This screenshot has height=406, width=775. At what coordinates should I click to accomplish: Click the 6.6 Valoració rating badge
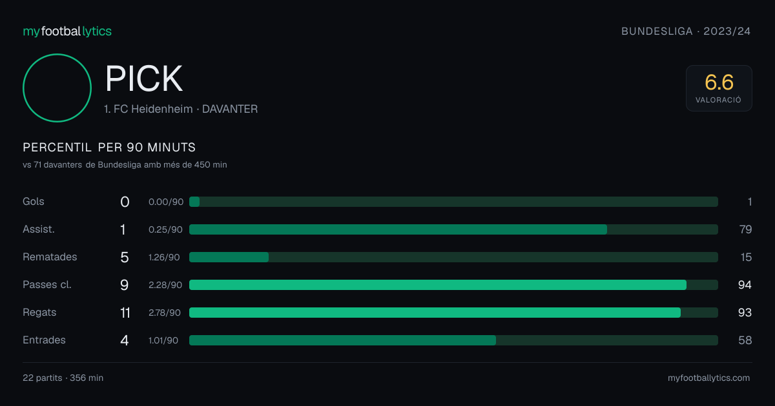[x=719, y=88]
